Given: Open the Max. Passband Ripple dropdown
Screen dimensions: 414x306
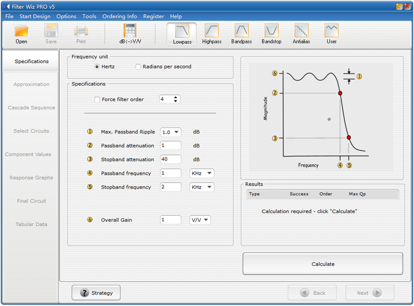Looking at the screenshot, I should pyautogui.click(x=171, y=132).
